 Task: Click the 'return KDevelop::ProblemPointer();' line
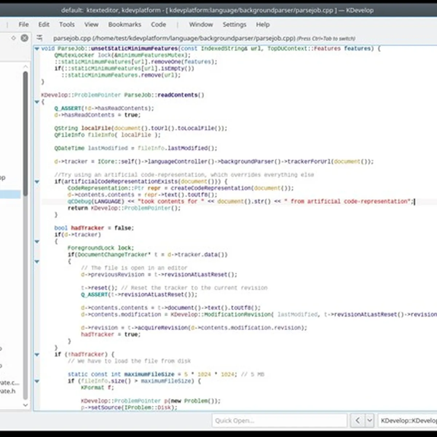[x=124, y=208]
